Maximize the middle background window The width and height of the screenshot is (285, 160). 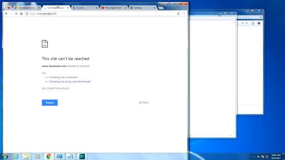(225, 13)
